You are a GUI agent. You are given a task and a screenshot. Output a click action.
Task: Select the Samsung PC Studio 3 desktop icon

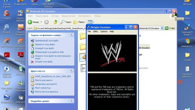pos(187,30)
